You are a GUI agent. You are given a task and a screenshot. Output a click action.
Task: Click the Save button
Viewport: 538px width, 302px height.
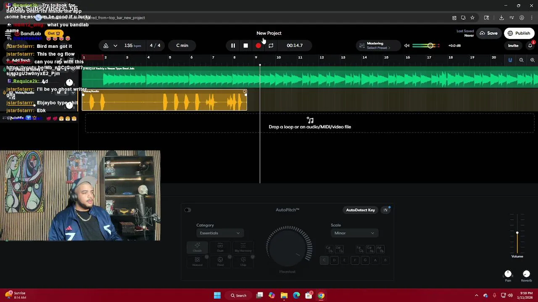[x=488, y=33]
